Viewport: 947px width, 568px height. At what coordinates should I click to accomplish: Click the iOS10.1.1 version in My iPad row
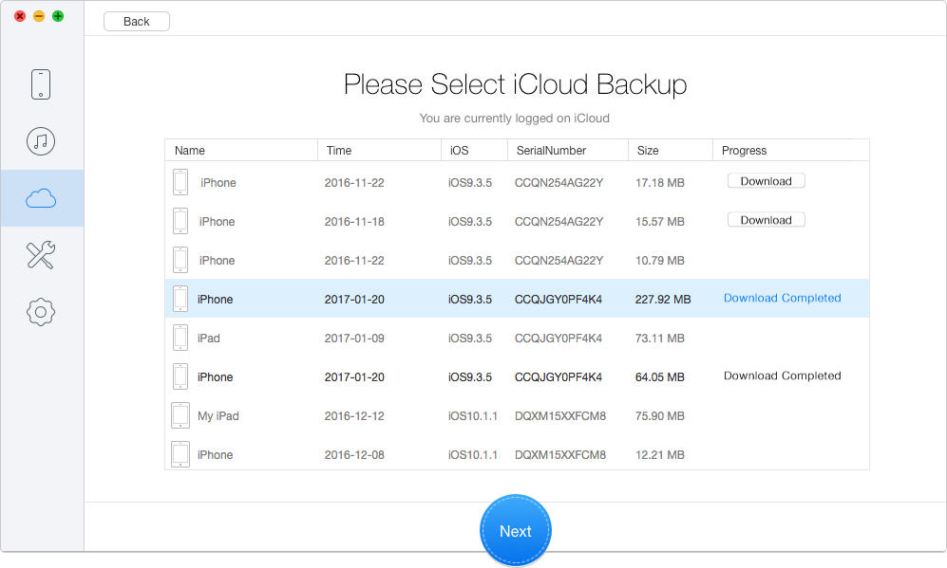473,416
